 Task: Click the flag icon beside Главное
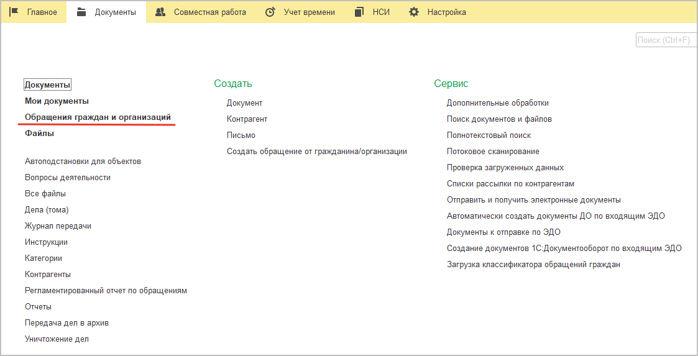[x=14, y=12]
